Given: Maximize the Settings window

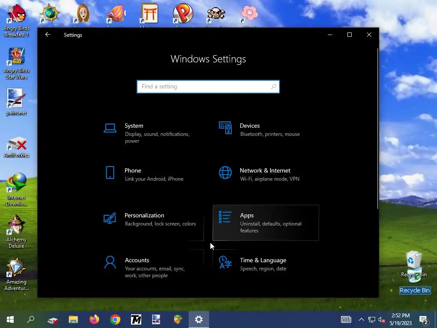Looking at the screenshot, I should (350, 35).
